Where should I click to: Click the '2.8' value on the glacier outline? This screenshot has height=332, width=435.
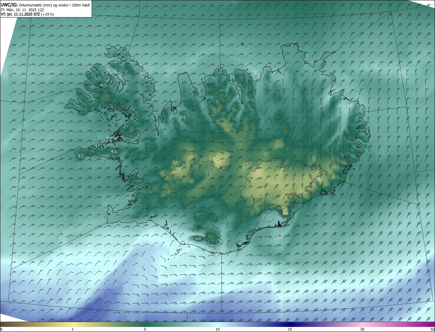pyautogui.click(x=178, y=170)
